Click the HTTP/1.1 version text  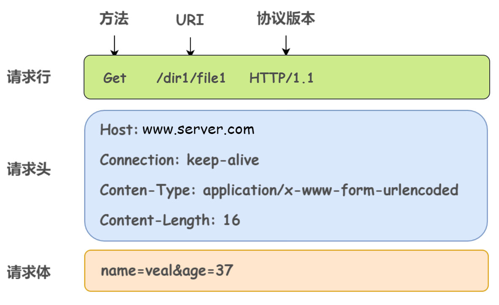click(282, 78)
